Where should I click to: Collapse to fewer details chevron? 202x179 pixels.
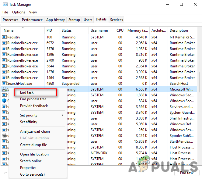click(x=6, y=173)
